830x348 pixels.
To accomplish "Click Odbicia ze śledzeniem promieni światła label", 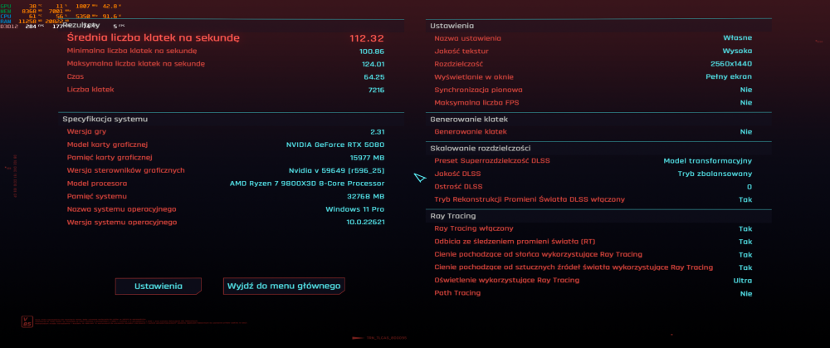I will tap(515, 242).
